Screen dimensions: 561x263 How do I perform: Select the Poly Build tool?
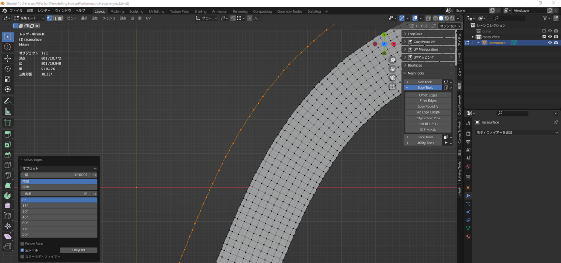pyautogui.click(x=8, y=185)
